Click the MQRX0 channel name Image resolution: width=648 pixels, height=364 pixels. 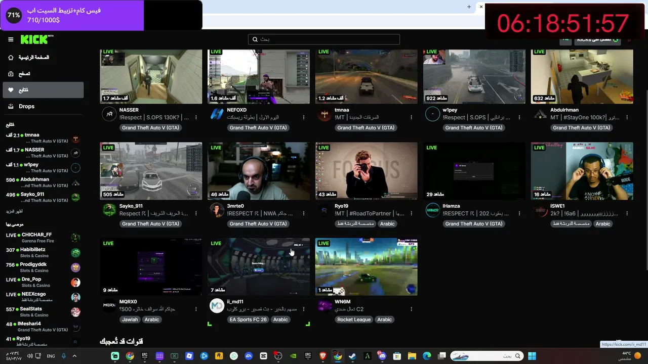click(128, 302)
